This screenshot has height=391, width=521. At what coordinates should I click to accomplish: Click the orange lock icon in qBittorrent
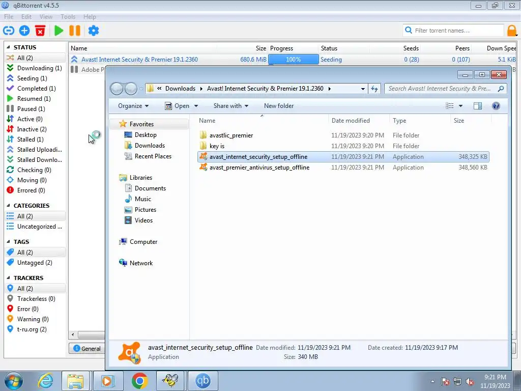tap(512, 31)
